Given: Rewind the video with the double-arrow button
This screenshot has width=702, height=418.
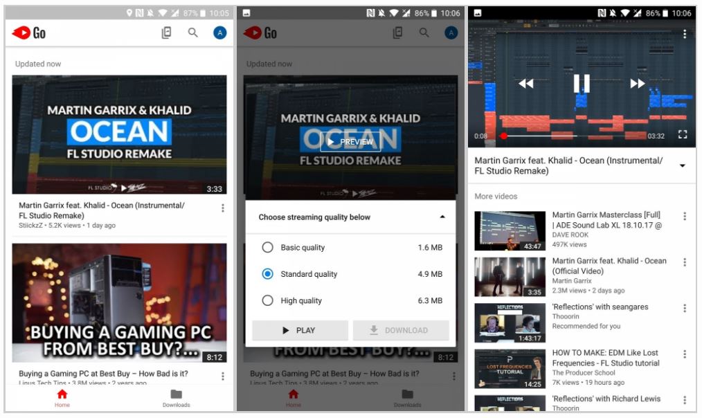Looking at the screenshot, I should (x=526, y=84).
